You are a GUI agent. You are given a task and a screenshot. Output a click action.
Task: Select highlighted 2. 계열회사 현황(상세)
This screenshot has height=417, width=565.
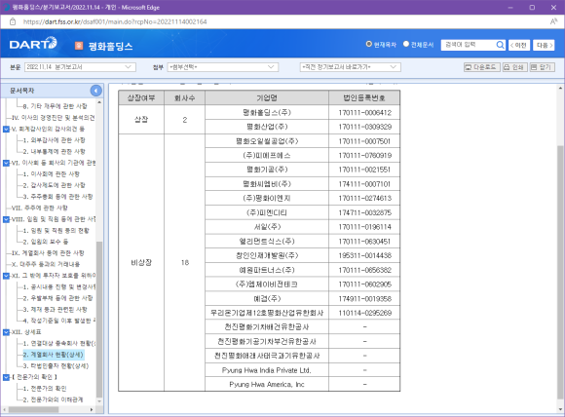point(54,355)
